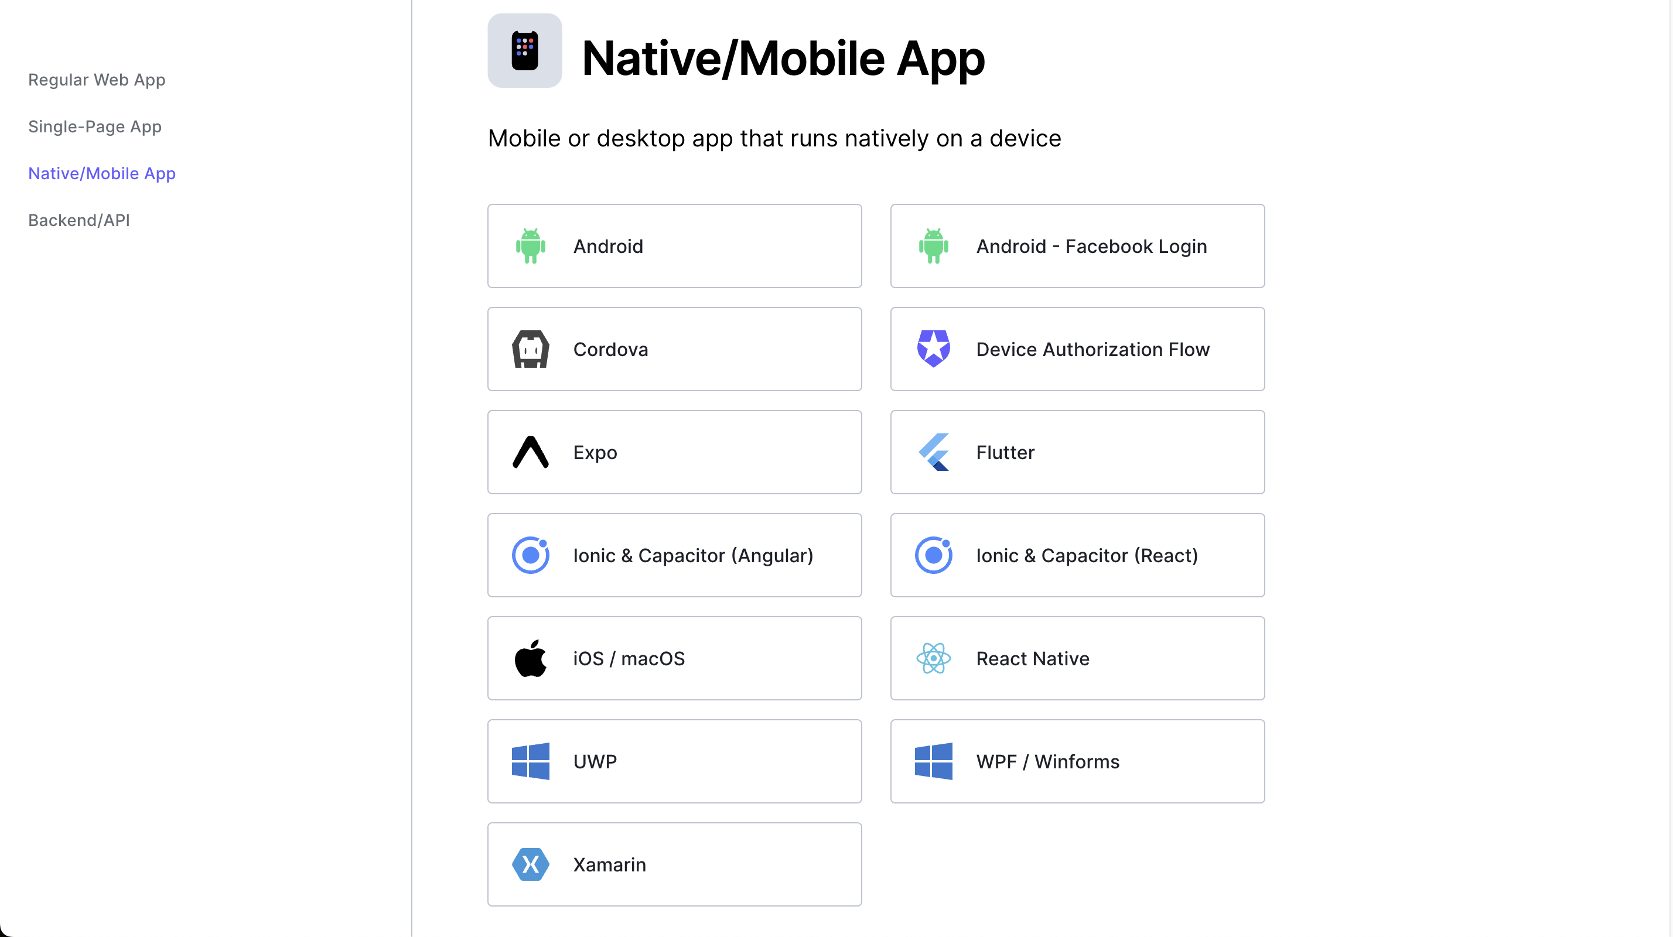Viewport: 1673px width, 937px height.
Task: Click the Xamarin platform icon
Action: 531,864
